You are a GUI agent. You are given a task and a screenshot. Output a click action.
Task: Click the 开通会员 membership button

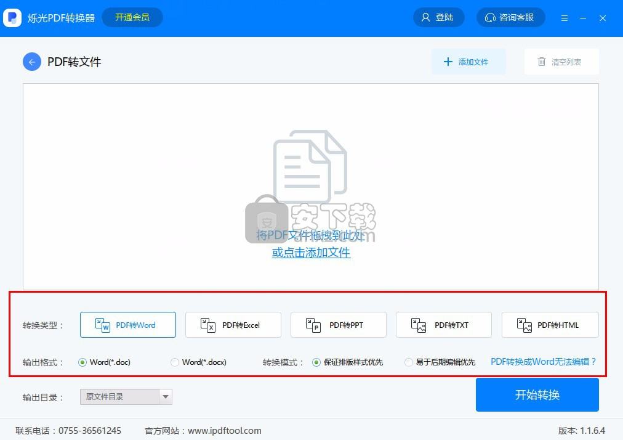pos(132,17)
